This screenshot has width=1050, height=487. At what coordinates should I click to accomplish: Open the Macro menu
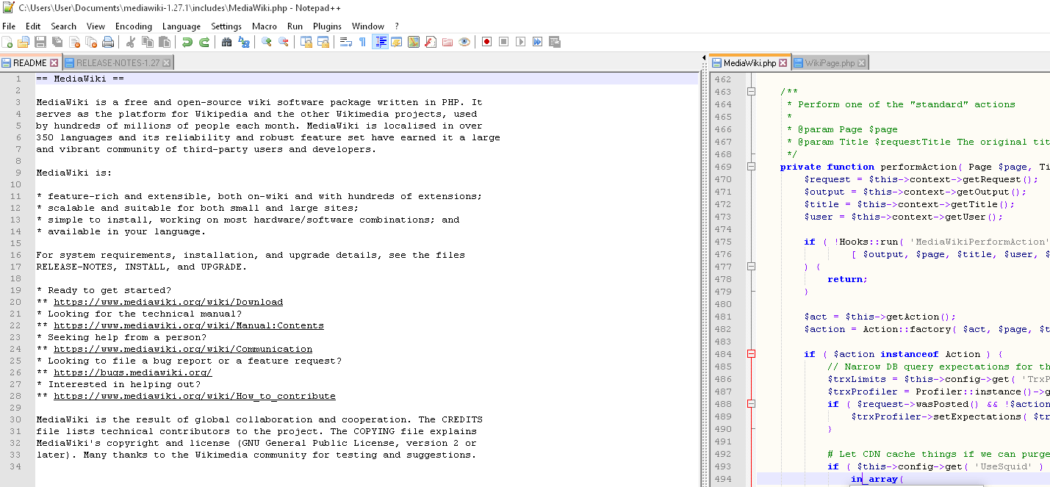coord(265,26)
